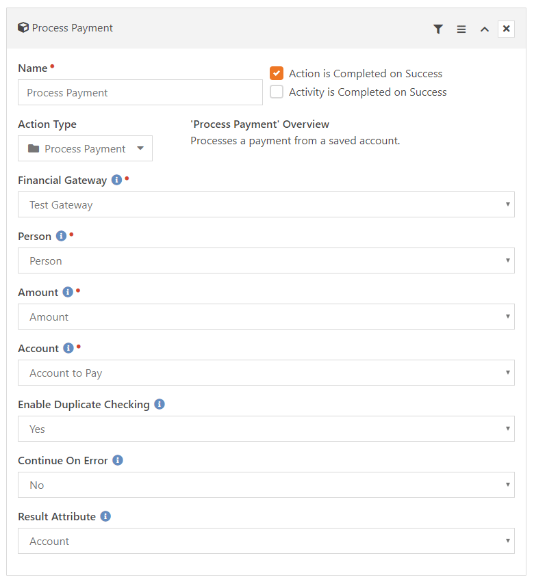Open the Amount attribute dropdown
The height and width of the screenshot is (588, 534).
(x=266, y=317)
